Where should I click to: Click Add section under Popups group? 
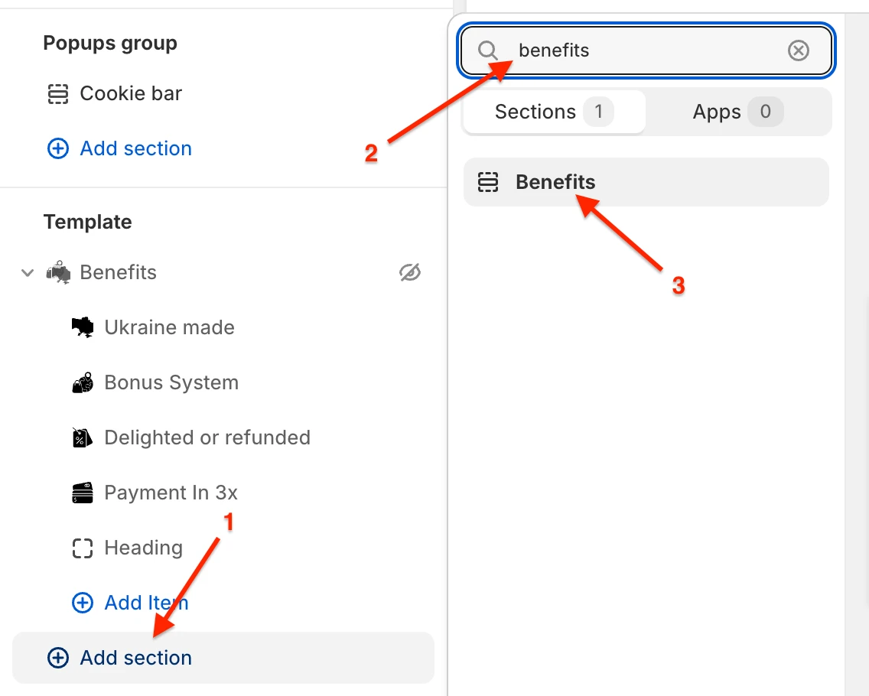point(136,148)
